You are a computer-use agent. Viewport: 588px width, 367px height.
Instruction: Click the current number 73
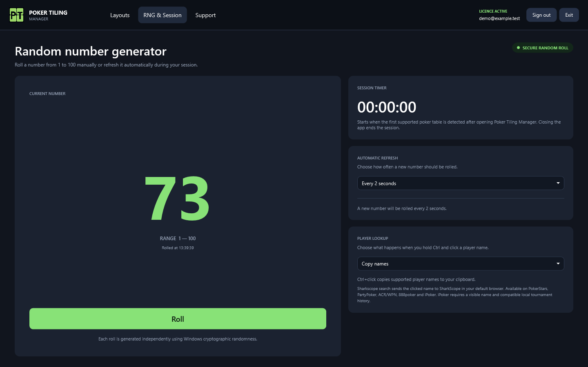[178, 199]
